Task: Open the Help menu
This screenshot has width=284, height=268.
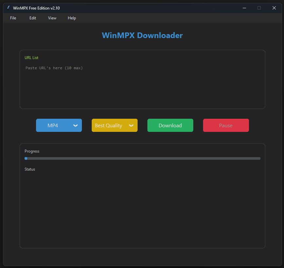Action: 72,18
